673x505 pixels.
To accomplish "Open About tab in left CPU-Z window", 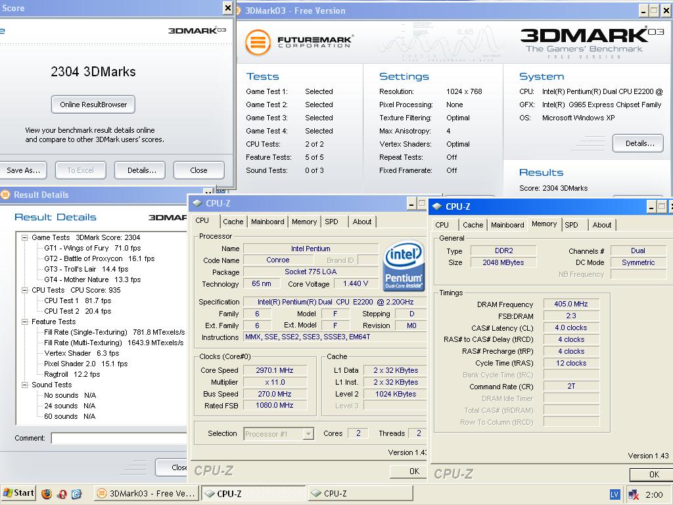I will coord(362,222).
